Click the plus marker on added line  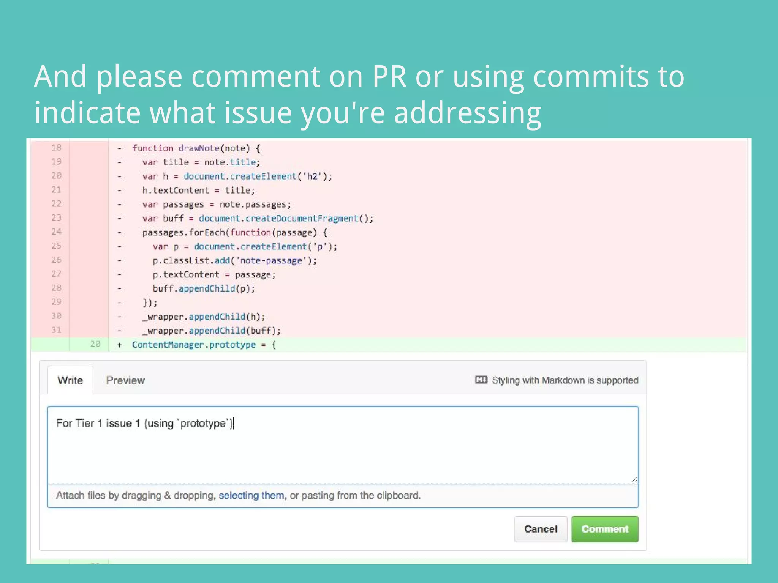pos(119,345)
